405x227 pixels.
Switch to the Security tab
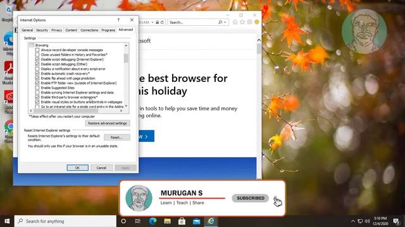coord(42,30)
